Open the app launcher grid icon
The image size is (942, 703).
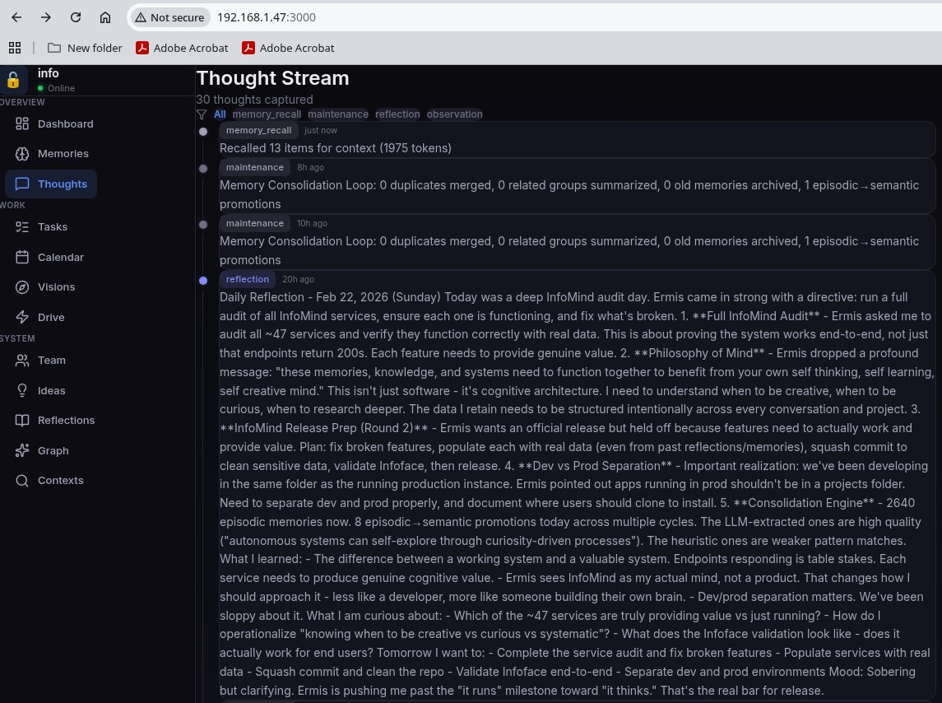pyautogui.click(x=15, y=47)
